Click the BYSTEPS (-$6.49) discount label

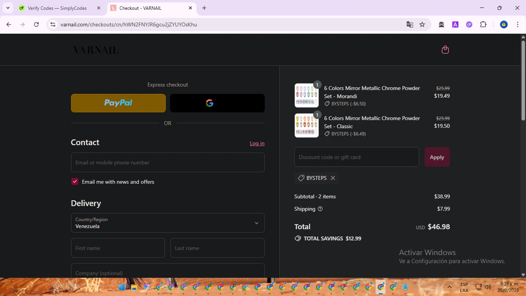point(349,134)
